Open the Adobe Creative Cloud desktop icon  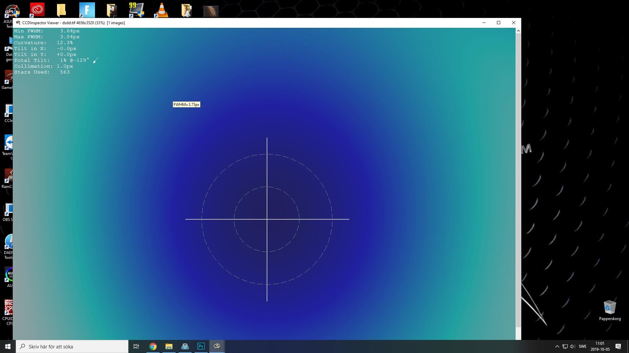tap(37, 10)
